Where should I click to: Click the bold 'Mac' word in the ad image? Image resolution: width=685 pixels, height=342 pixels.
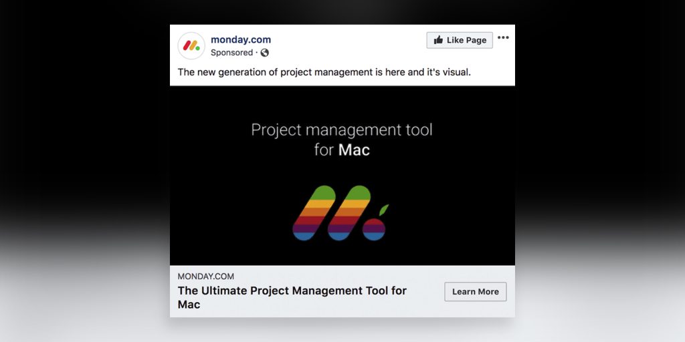coord(355,150)
